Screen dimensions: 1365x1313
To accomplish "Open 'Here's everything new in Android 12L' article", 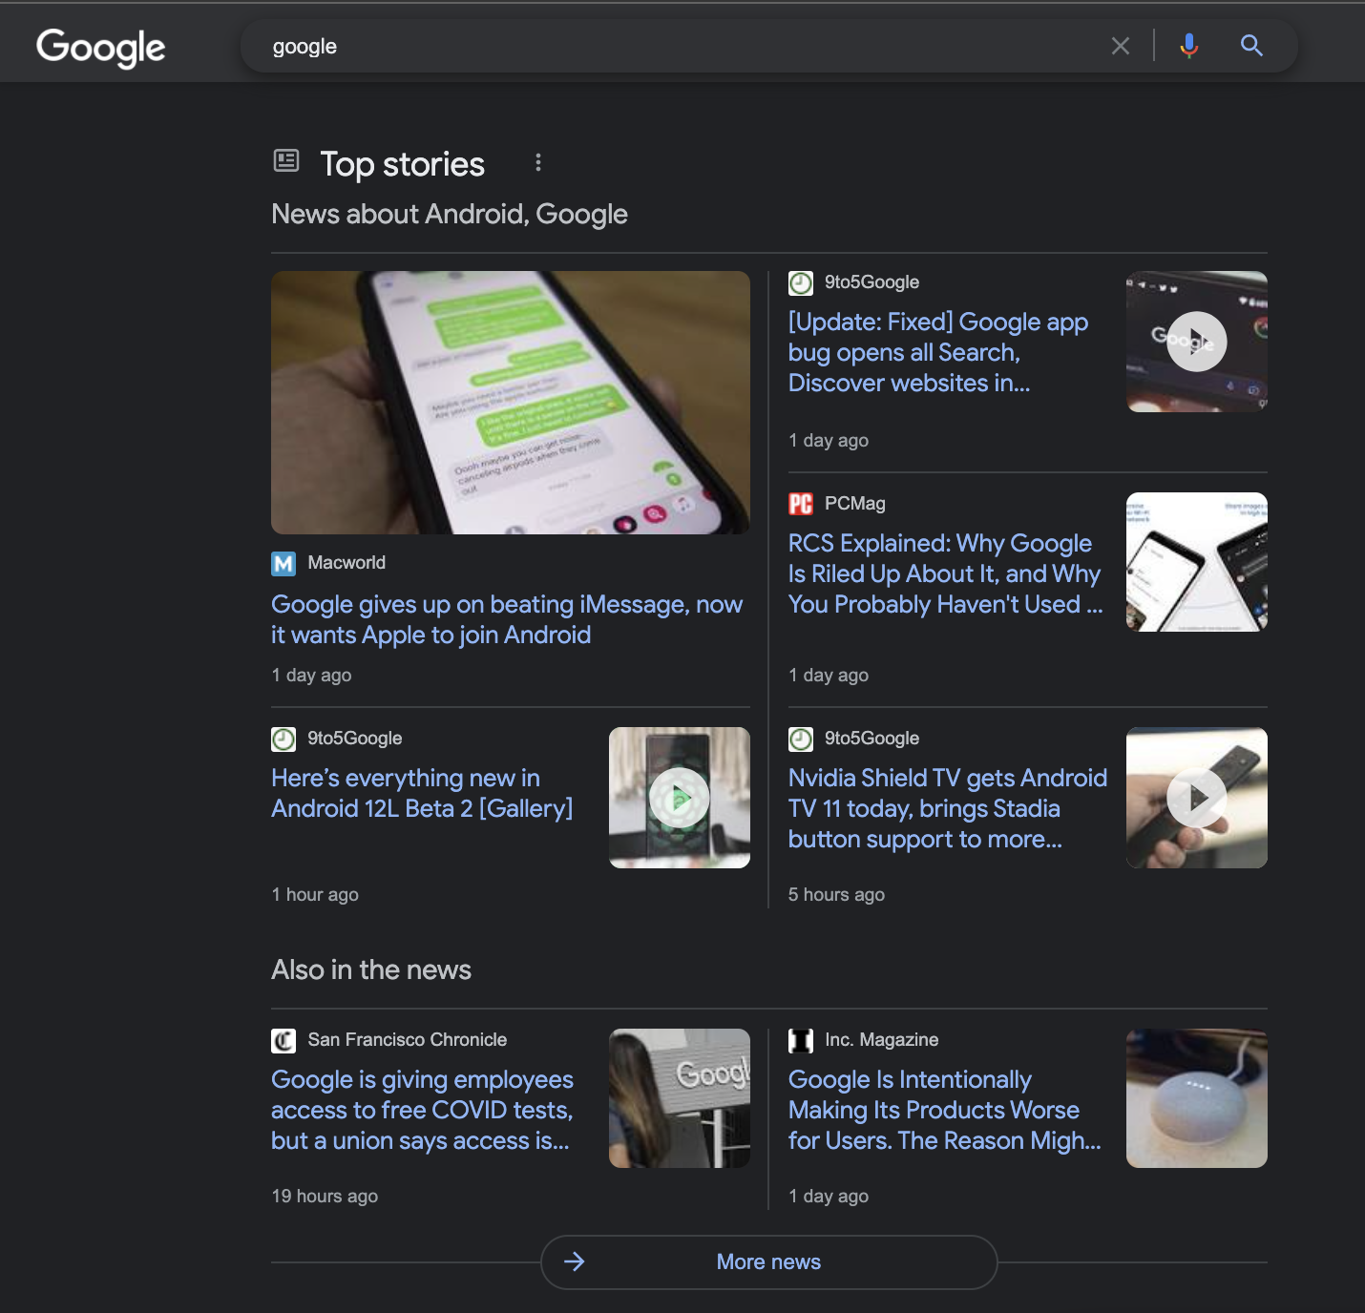I will (x=422, y=793).
